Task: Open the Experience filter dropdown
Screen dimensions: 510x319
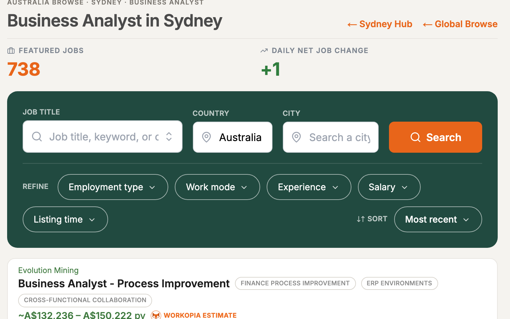Action: [x=309, y=187]
